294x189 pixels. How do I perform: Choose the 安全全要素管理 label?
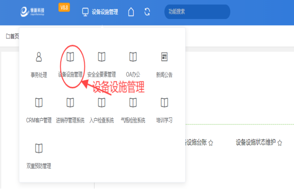[102, 75]
